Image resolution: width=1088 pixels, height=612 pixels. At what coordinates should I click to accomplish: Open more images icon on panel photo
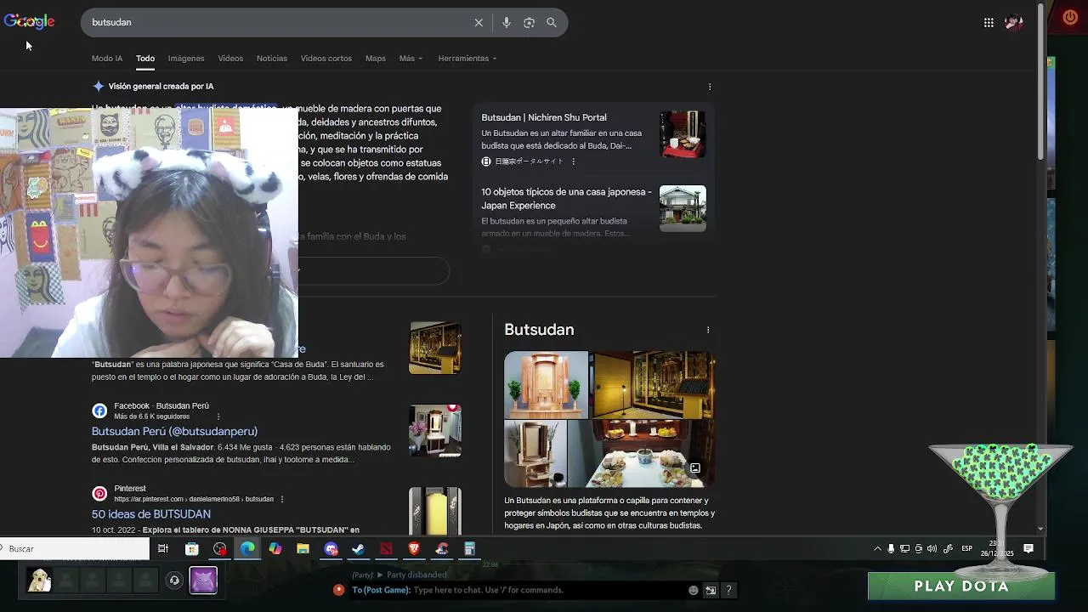694,468
